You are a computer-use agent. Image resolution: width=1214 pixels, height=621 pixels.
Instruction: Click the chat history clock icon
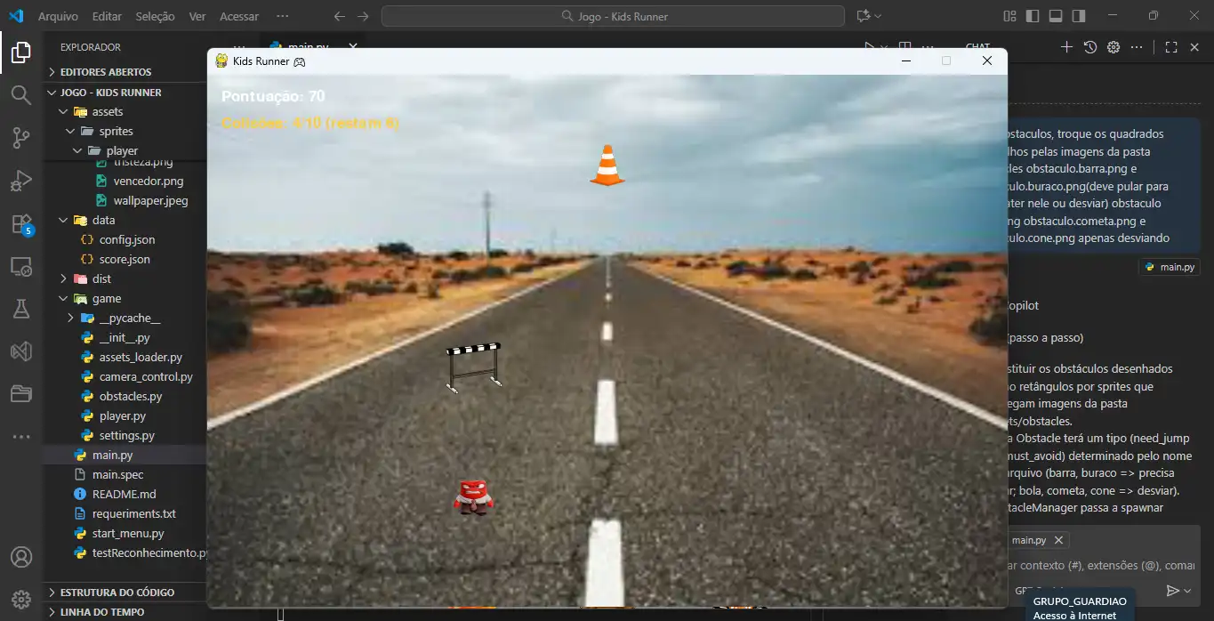tap(1090, 47)
